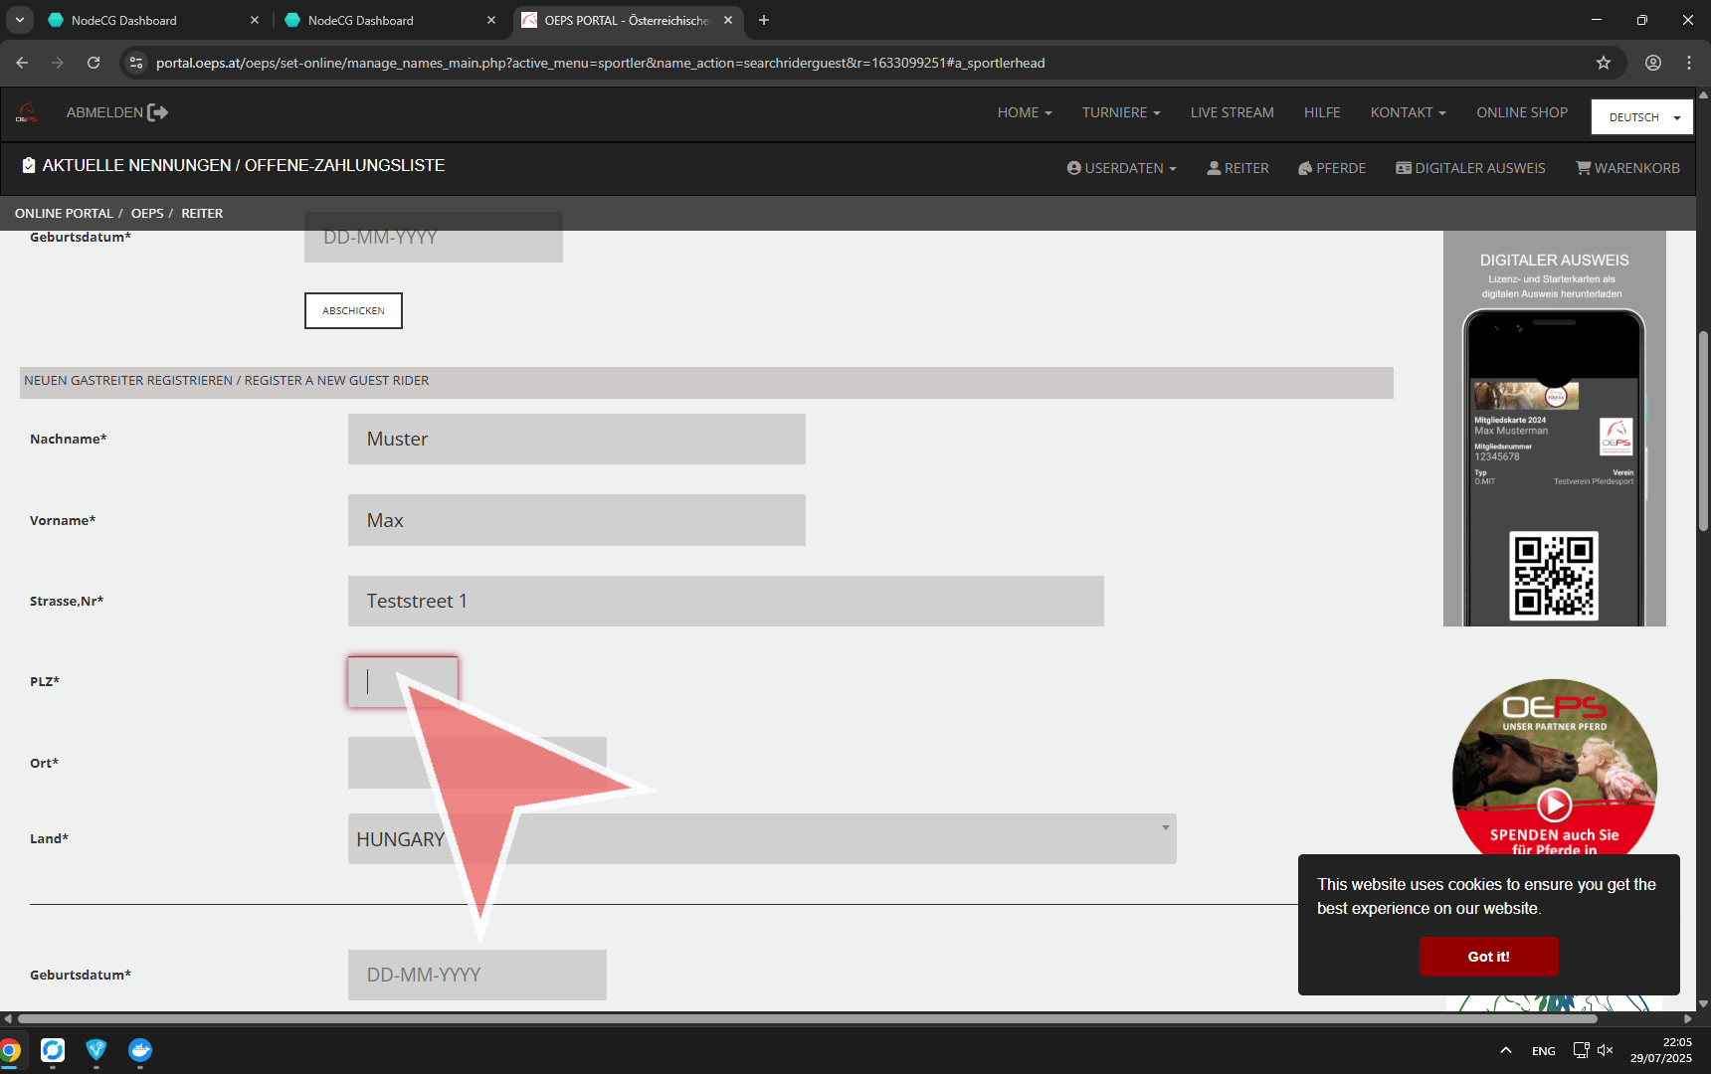Accept cookies with Got it! button
Image resolution: width=1711 pixels, height=1074 pixels.
click(x=1488, y=956)
